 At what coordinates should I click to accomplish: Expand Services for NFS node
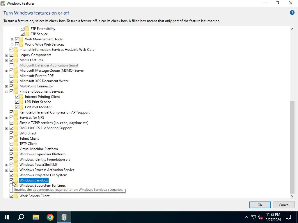click(6, 118)
